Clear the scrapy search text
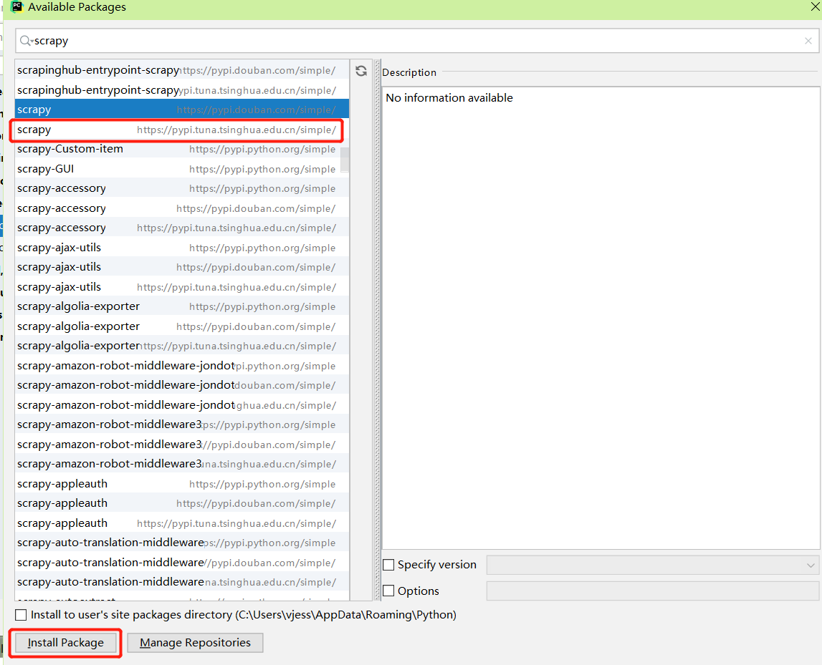822x665 pixels. click(x=808, y=41)
